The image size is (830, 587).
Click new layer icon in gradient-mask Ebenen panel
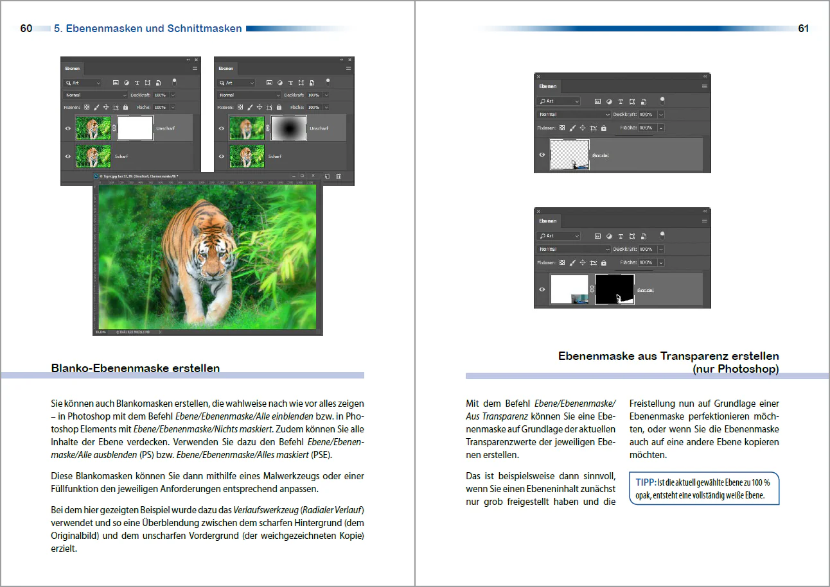tap(327, 176)
